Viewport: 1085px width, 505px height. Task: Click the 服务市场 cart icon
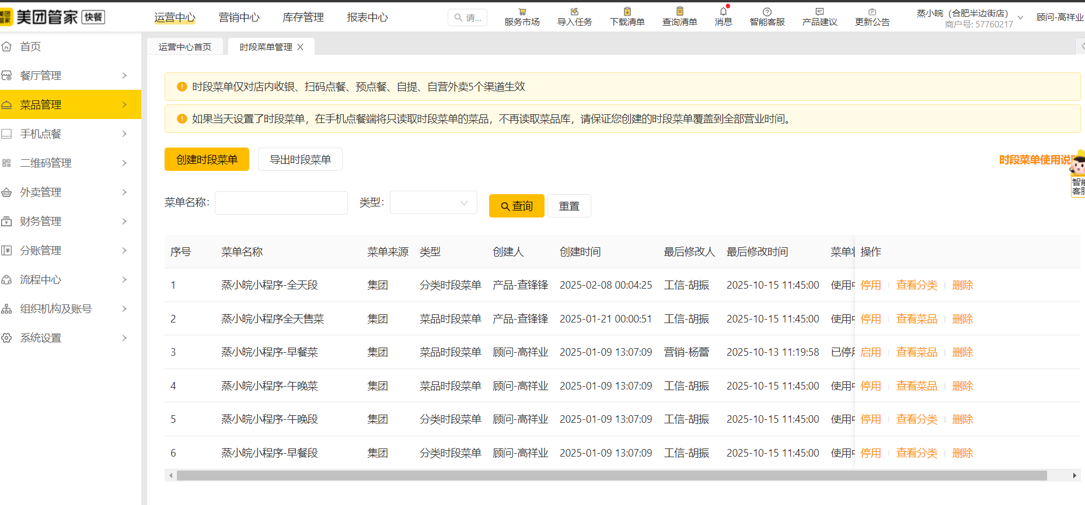coord(522,12)
